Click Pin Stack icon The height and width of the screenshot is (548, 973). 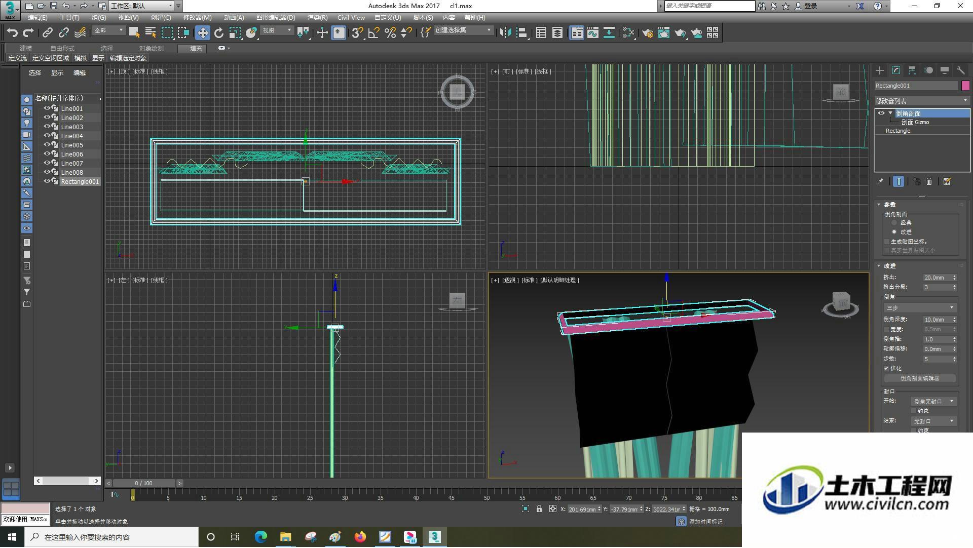(880, 181)
